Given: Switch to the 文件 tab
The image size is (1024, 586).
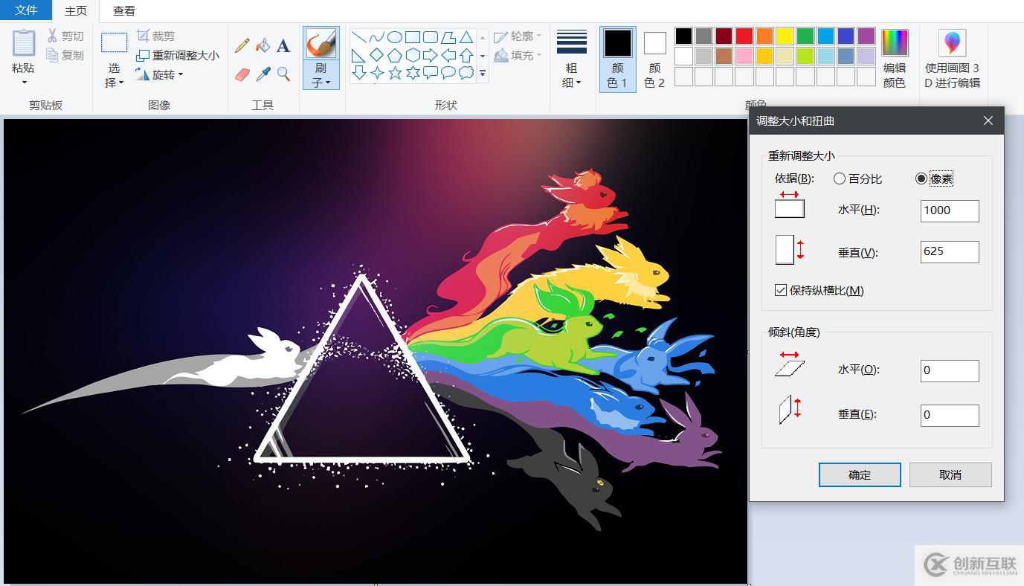Looking at the screenshot, I should click(26, 10).
